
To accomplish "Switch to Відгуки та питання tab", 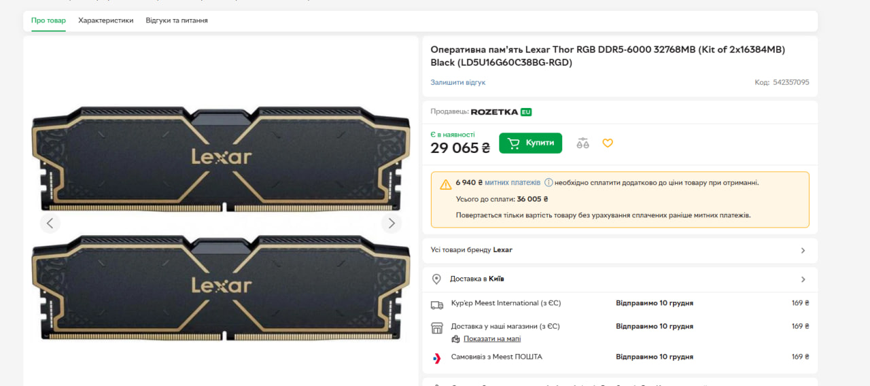I will [177, 20].
